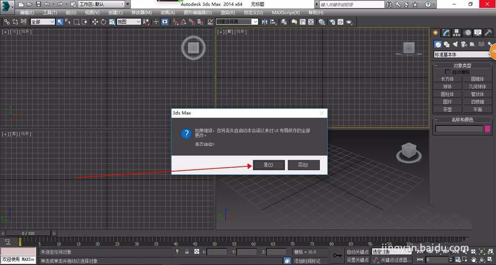Click the Select by Name tool
Image resolution: width=496 pixels, height=265 pixels.
[x=67, y=22]
